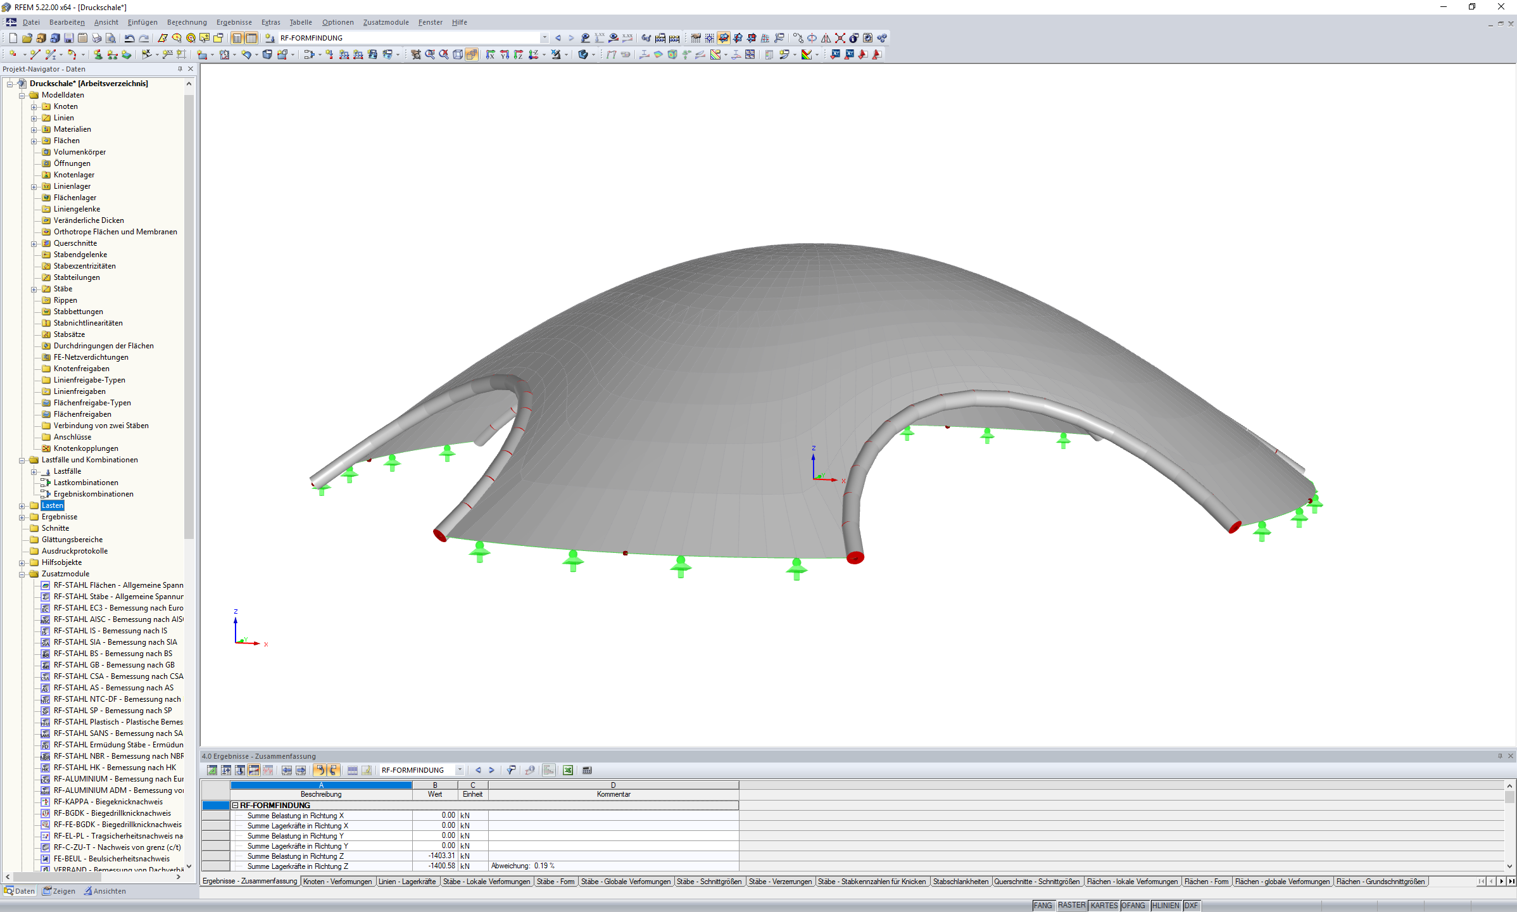Expand the Knoten tree node
This screenshot has height=912, width=1517.
point(34,106)
